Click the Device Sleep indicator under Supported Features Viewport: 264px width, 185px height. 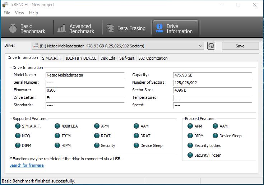coord(136,145)
